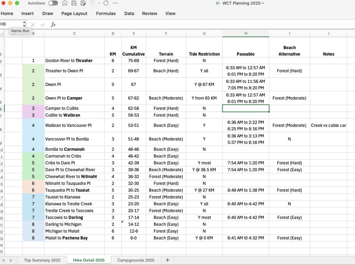Image resolution: width=355 pixels, height=265 pixels.
Task: Click the Select All corner triangle
Action: coord(2,34)
